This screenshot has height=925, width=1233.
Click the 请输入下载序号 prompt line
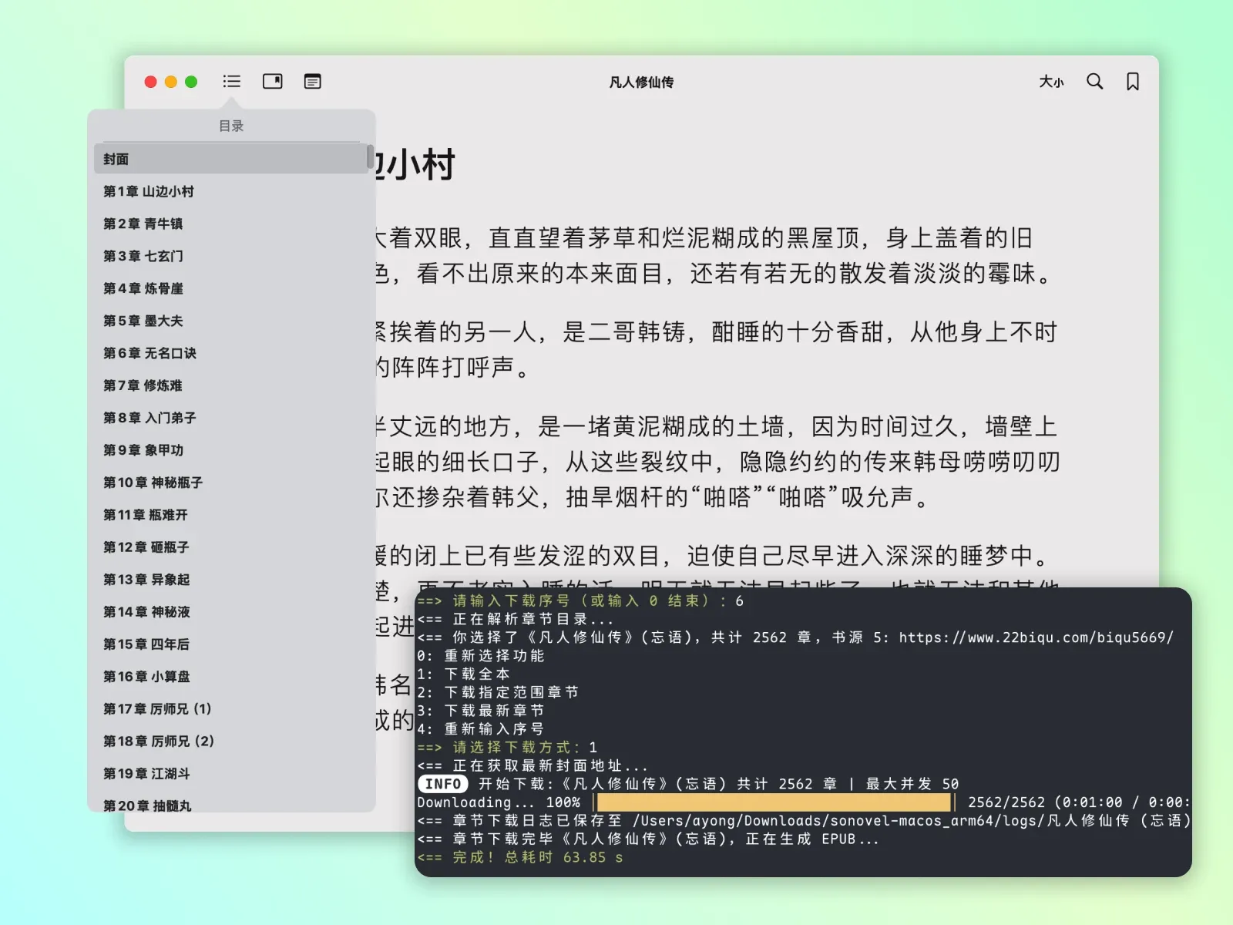coord(580,600)
